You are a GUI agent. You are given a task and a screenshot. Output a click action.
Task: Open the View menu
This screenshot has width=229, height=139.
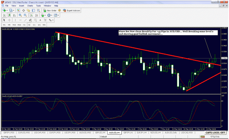click(x=14, y=6)
